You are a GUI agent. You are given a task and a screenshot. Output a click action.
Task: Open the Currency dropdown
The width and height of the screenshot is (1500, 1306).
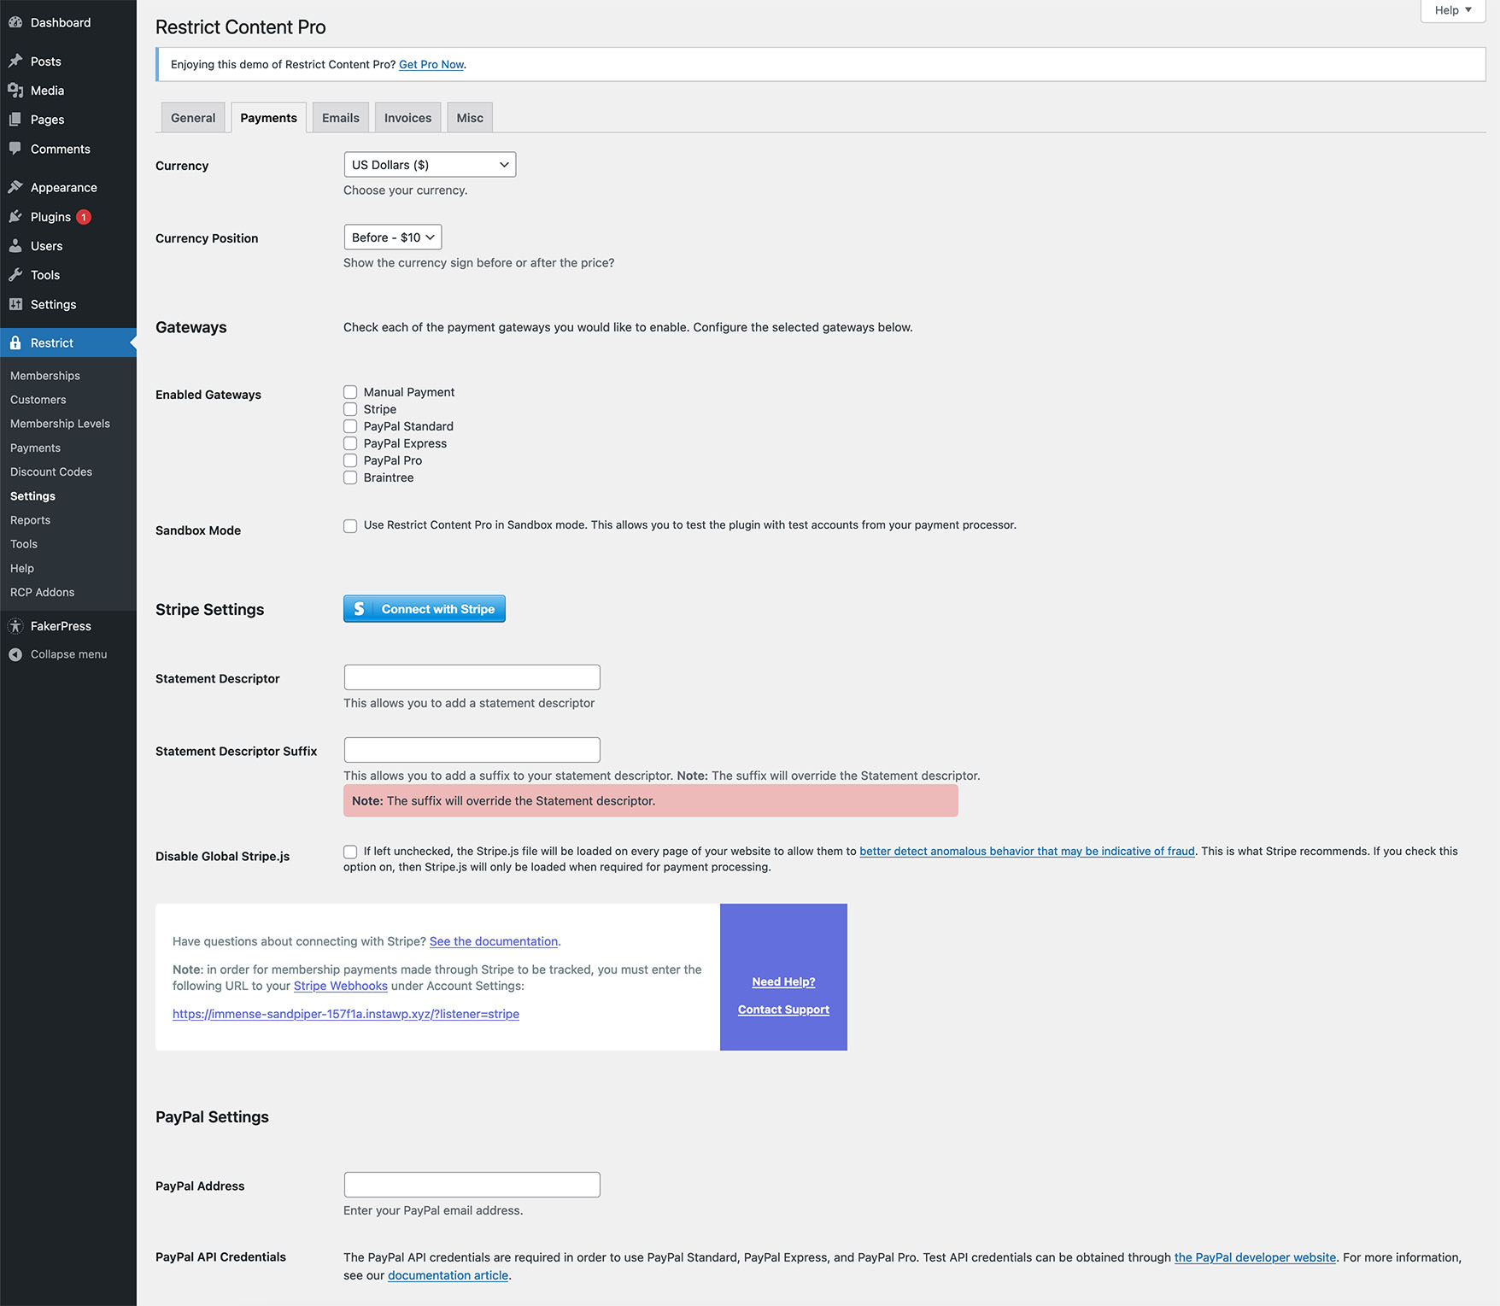pyautogui.click(x=430, y=165)
